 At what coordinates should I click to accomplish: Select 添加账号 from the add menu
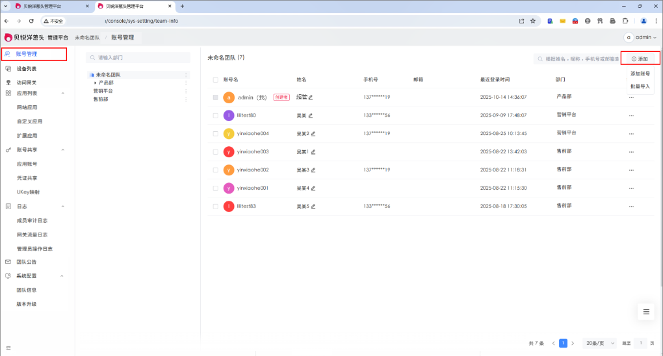coord(640,74)
